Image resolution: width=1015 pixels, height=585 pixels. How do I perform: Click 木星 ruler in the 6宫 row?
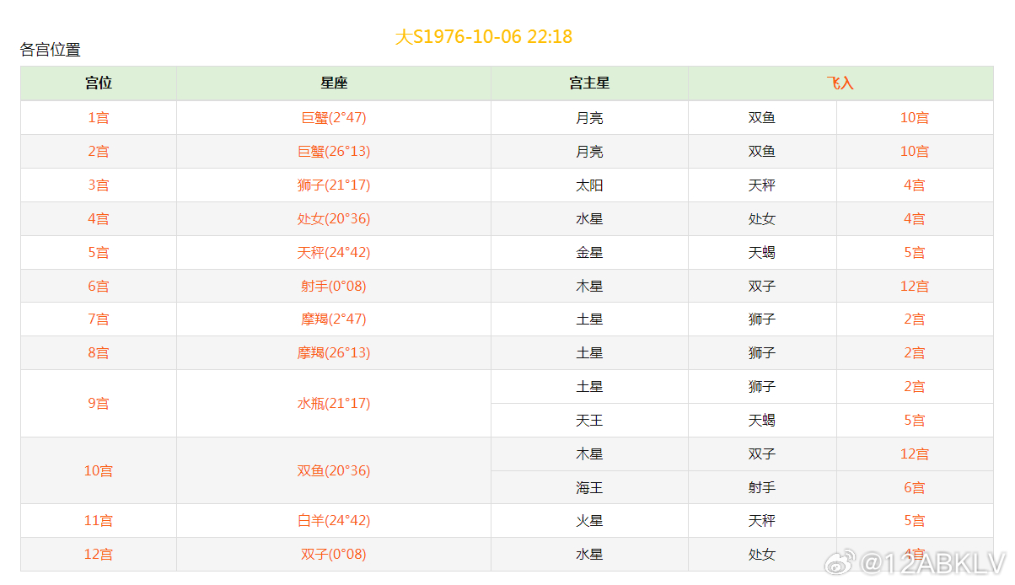[x=589, y=287]
